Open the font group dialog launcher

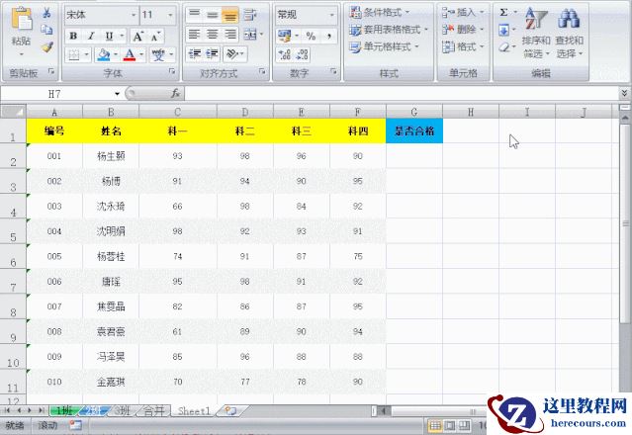pyautogui.click(x=172, y=71)
